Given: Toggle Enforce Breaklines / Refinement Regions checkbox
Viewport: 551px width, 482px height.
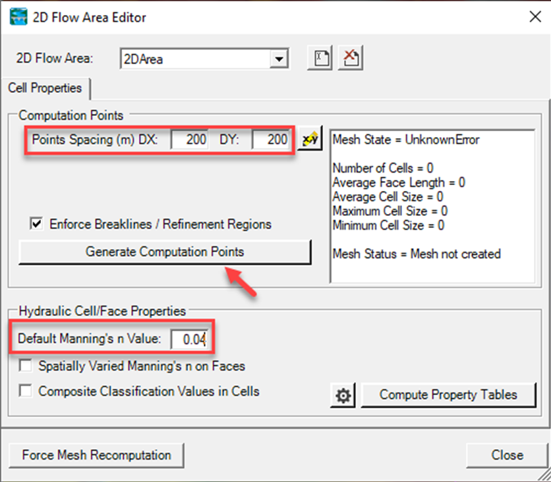Looking at the screenshot, I should click(x=36, y=224).
